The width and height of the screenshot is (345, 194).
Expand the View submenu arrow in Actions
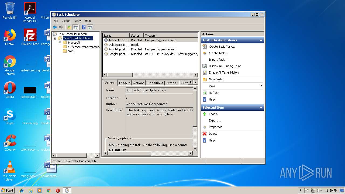(x=261, y=86)
